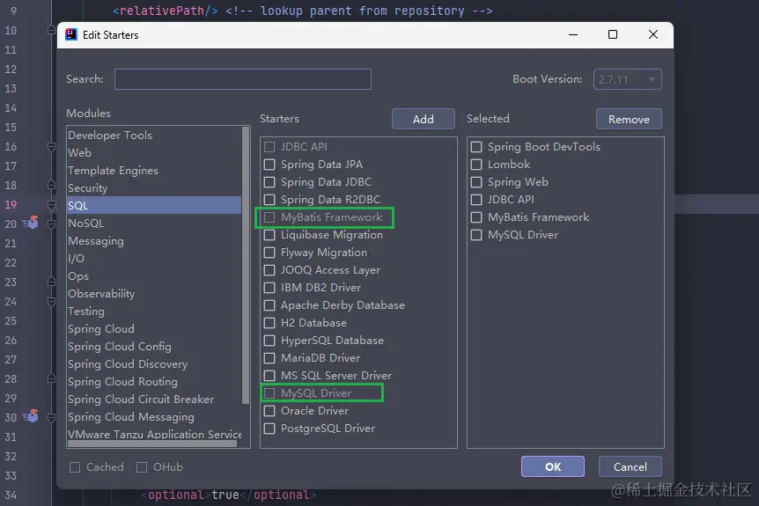Check the MS SQL Server Driver starter

click(x=269, y=376)
